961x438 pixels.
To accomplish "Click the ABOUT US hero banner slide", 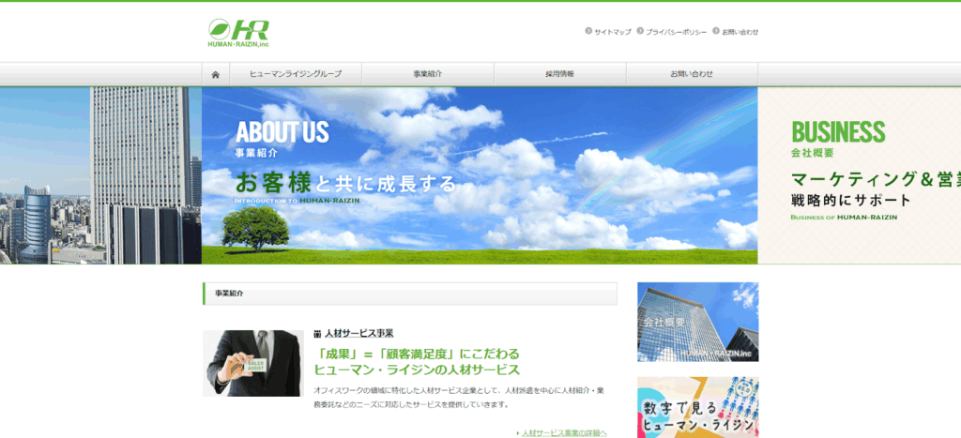I will click(479, 175).
